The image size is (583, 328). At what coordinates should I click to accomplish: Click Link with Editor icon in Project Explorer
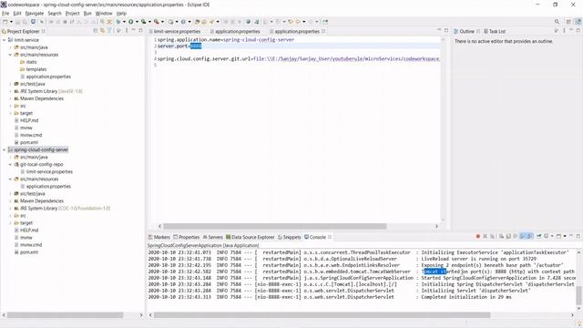tap(102, 31)
